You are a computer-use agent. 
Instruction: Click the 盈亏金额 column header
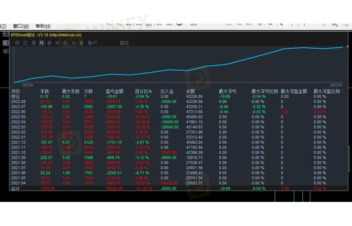coord(115,91)
